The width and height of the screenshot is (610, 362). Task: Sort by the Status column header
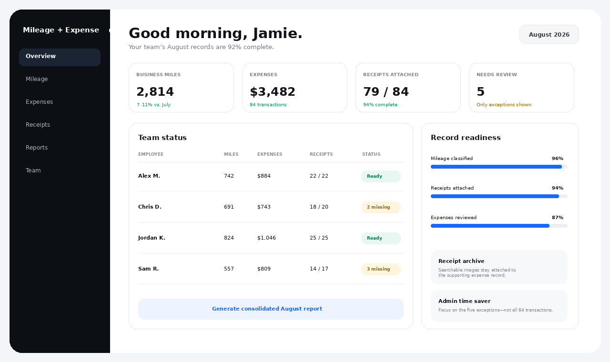(x=371, y=154)
